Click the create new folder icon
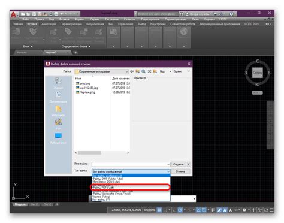This screenshot has width=284, height=223. (x=155, y=71)
